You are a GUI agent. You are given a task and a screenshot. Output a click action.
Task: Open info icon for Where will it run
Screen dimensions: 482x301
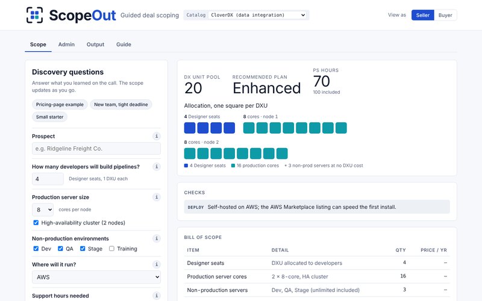point(157,264)
